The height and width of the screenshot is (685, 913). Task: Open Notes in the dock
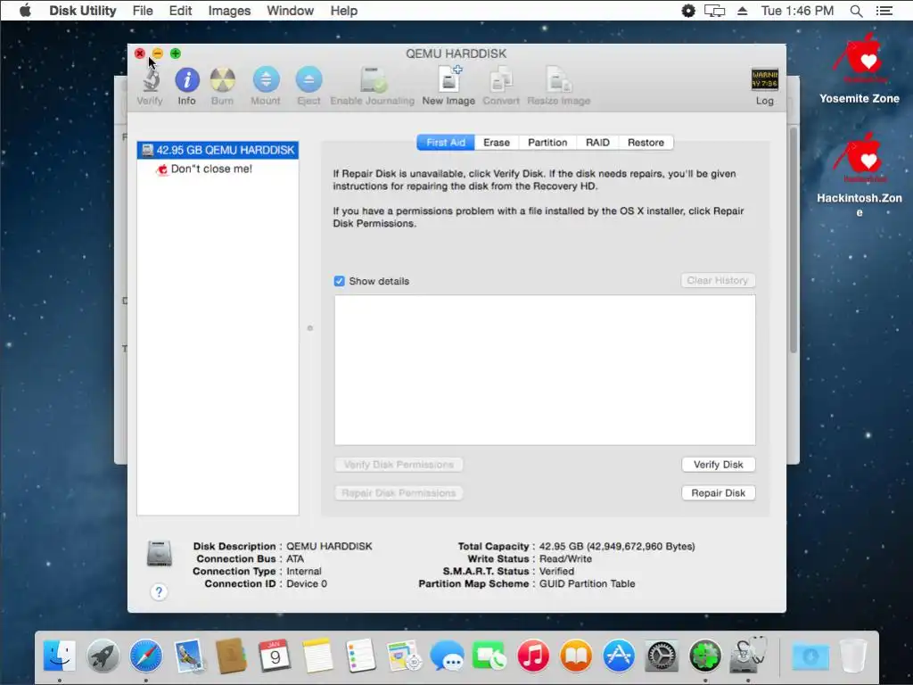[x=317, y=656]
